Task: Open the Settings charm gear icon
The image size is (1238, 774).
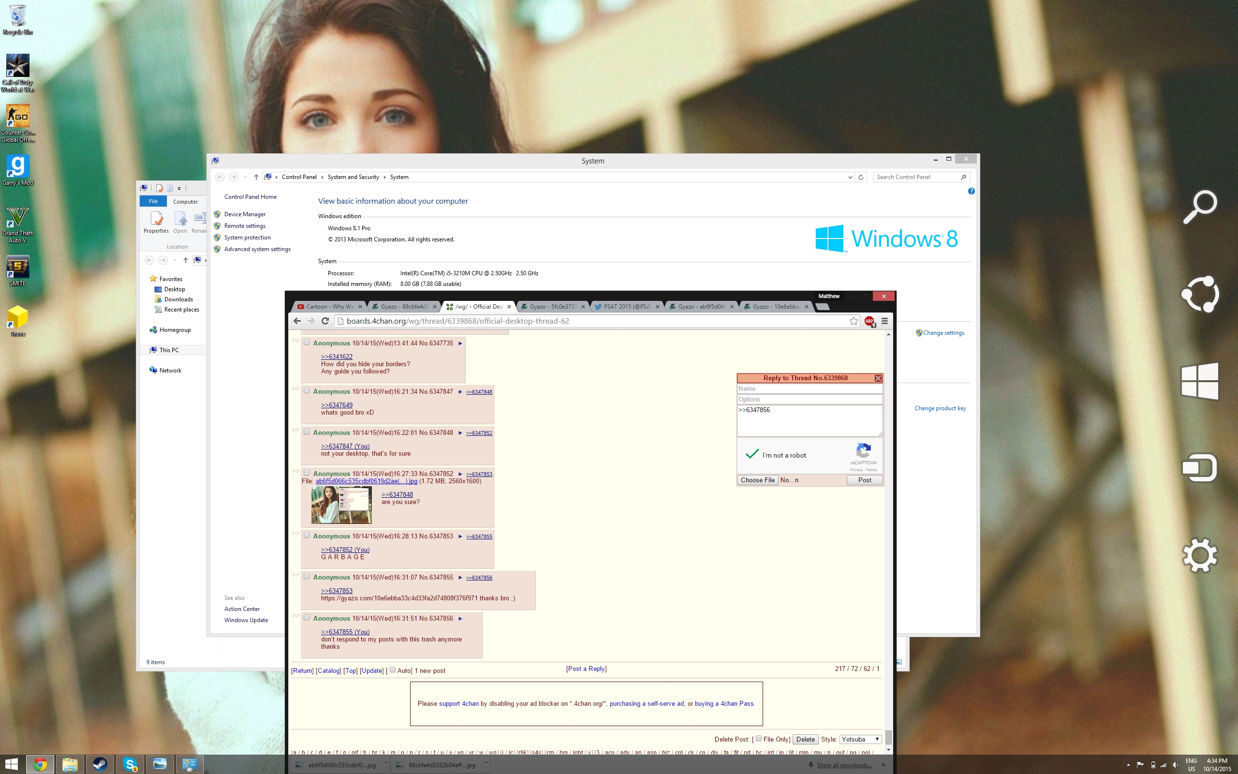Action: coord(1200,555)
